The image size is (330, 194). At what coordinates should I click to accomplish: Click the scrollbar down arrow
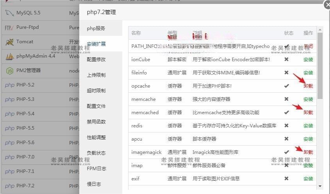coord(320,186)
